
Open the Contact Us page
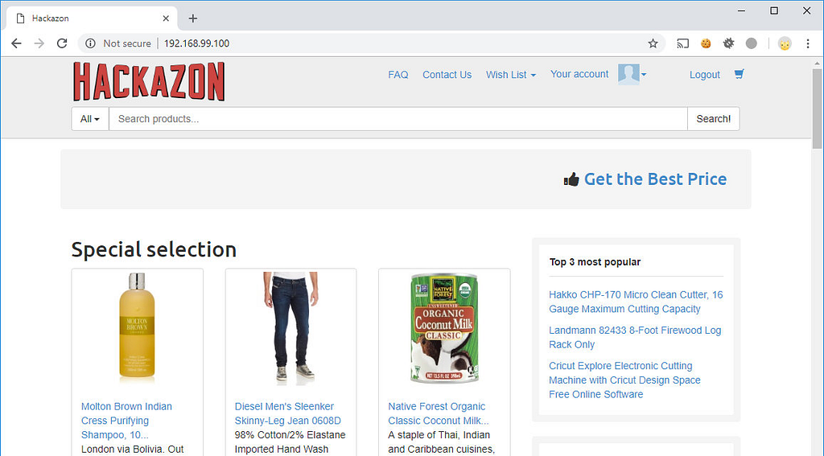click(x=447, y=75)
